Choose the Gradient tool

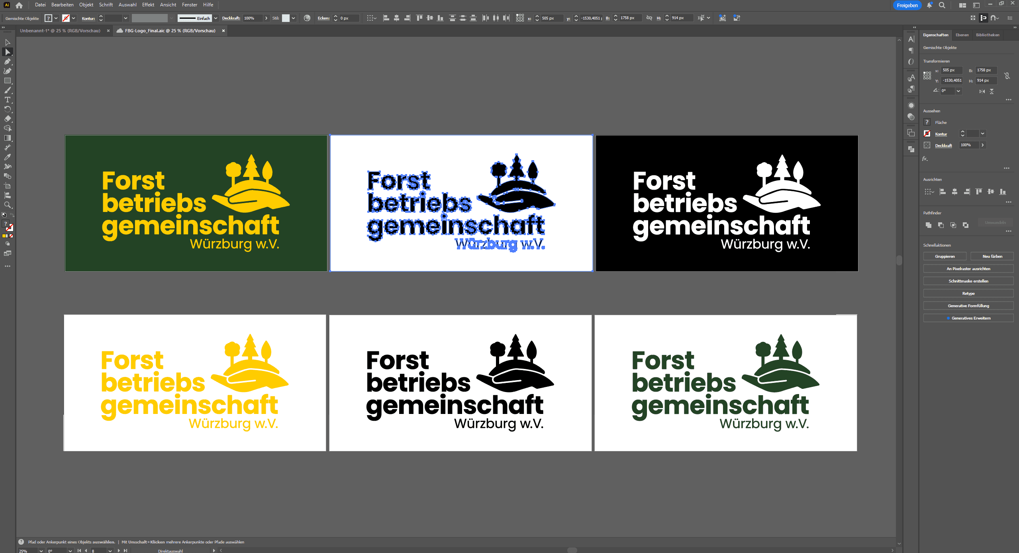click(x=7, y=138)
